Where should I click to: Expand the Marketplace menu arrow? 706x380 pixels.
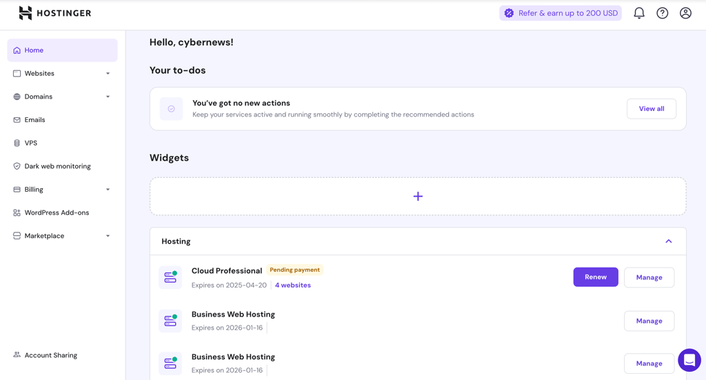pos(108,236)
